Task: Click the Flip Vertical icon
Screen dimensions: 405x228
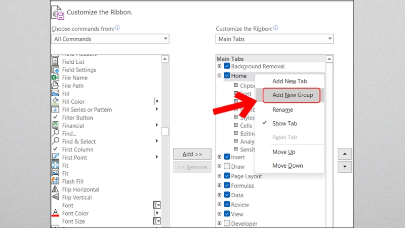Action: (55, 198)
